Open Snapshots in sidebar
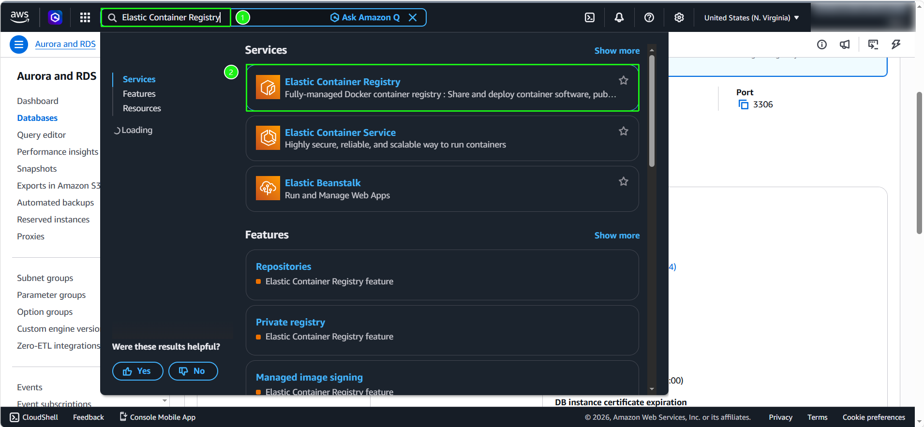The height and width of the screenshot is (427, 924). click(37, 169)
